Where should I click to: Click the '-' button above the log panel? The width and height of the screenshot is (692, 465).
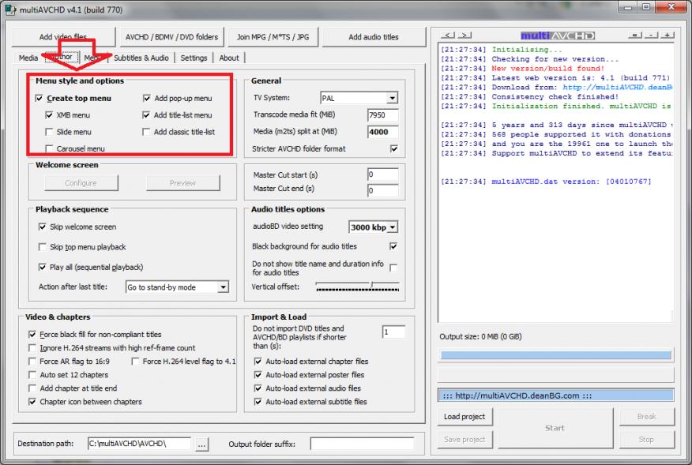pos(652,36)
